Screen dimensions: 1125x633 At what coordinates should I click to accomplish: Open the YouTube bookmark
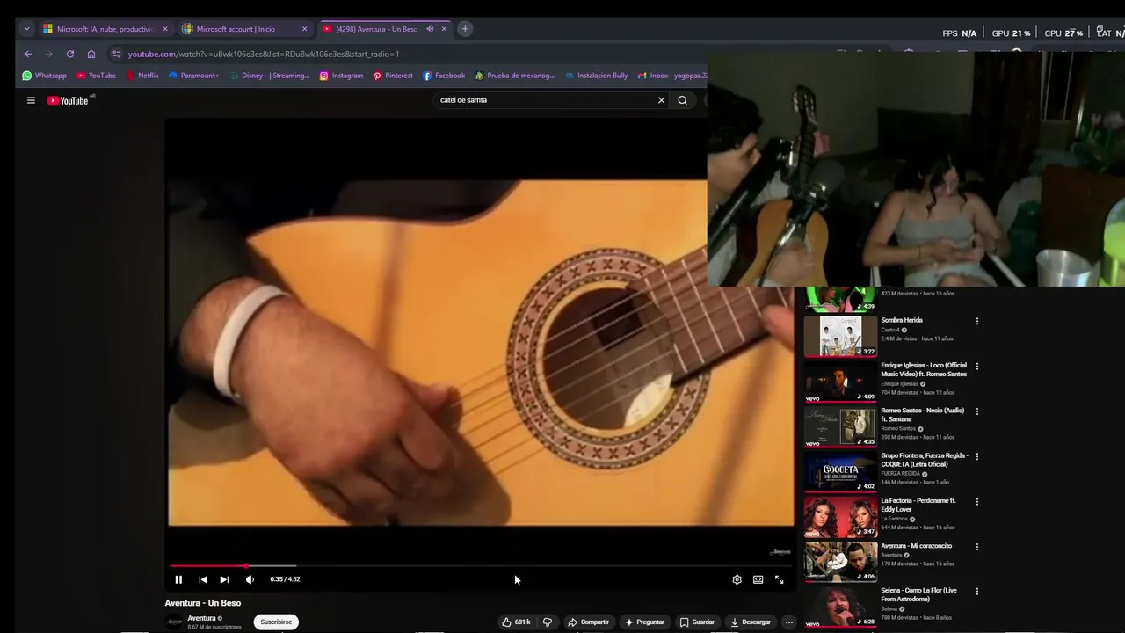97,76
